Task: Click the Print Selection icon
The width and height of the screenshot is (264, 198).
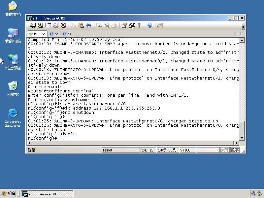Action: (107, 25)
